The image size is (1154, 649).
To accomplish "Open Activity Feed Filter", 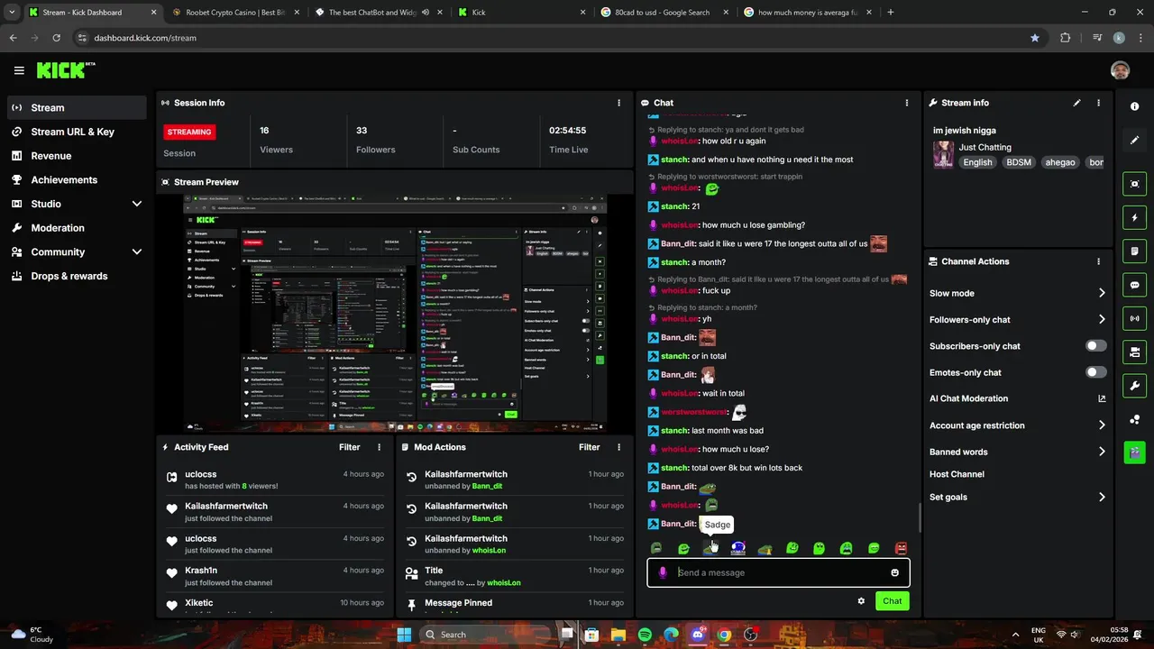I will [350, 447].
